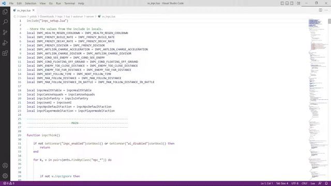331x186 pixels.
Task: Open the feedback icon in status bar
Action: pyautogui.click(x=320, y=183)
